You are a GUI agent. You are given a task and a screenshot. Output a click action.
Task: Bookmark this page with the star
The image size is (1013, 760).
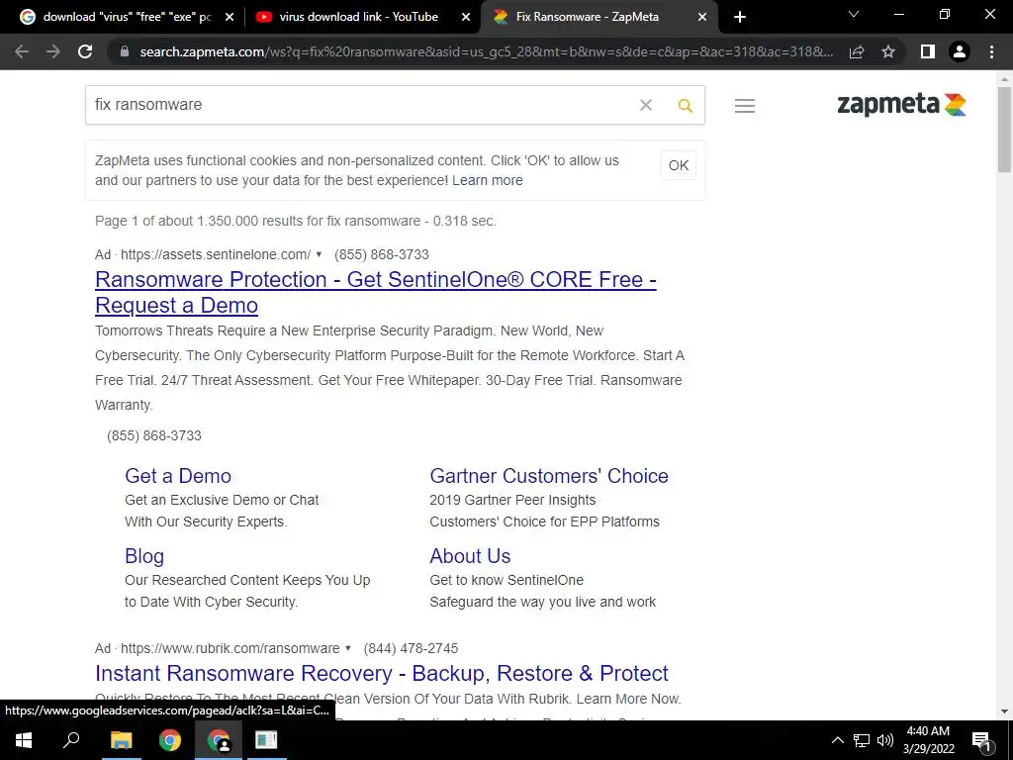pyautogui.click(x=888, y=51)
